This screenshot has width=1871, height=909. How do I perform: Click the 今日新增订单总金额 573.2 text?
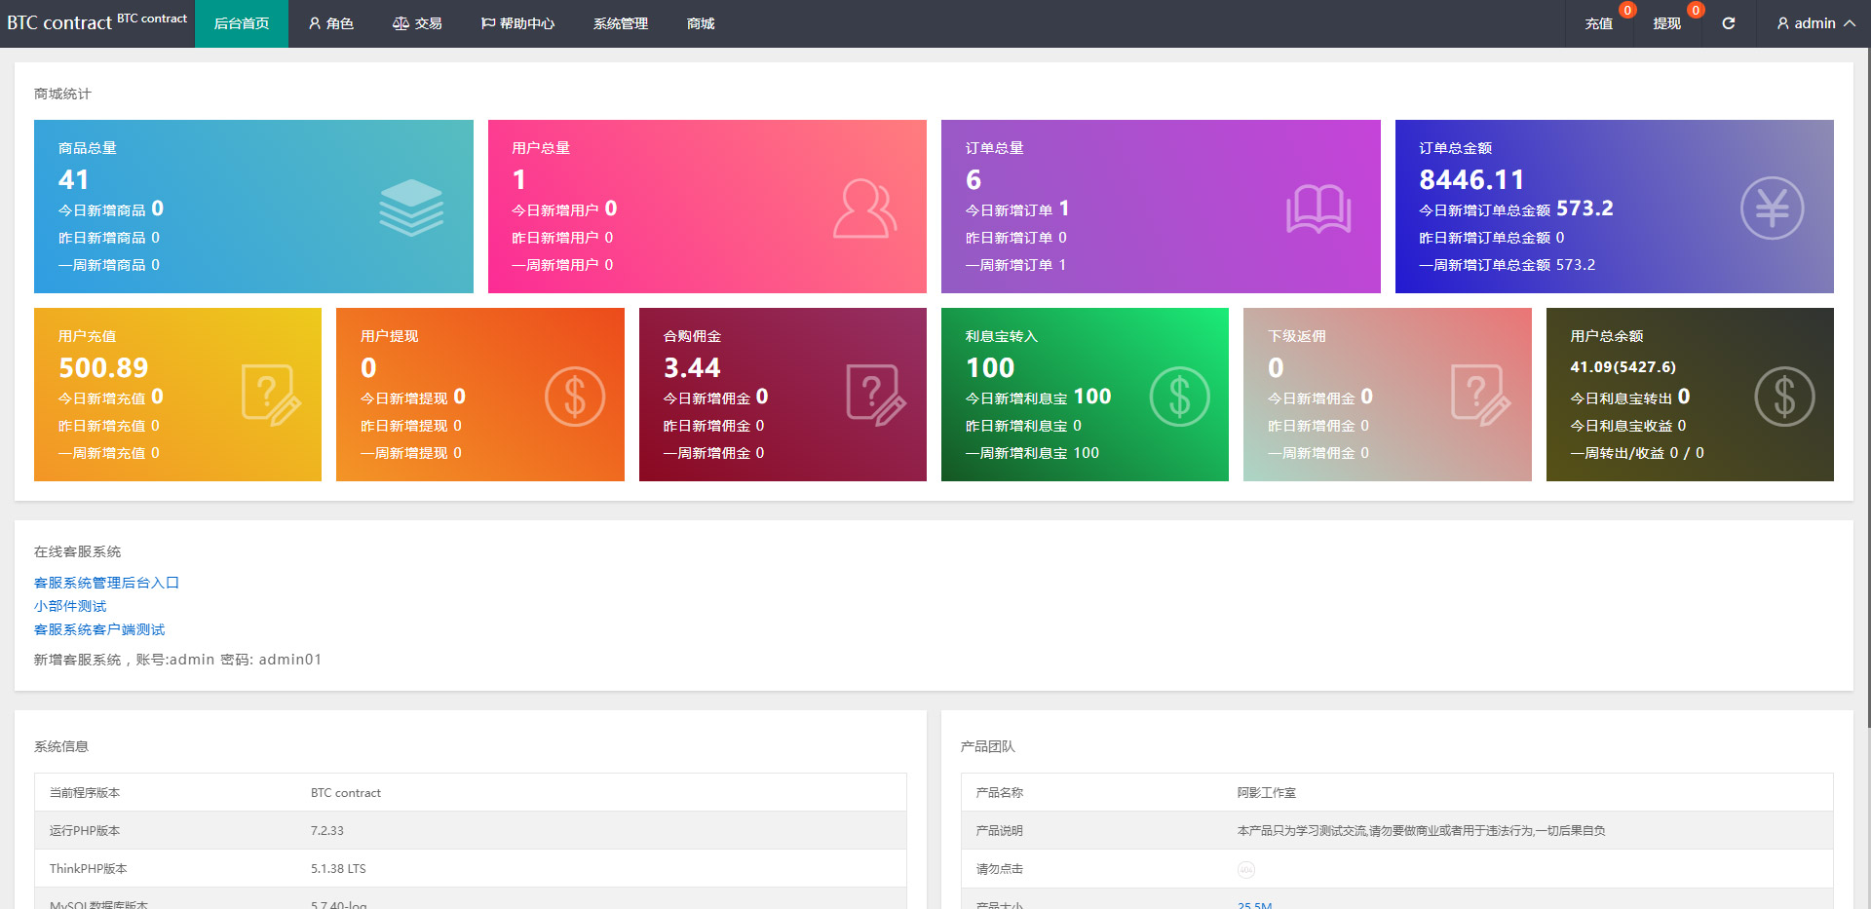(1516, 208)
